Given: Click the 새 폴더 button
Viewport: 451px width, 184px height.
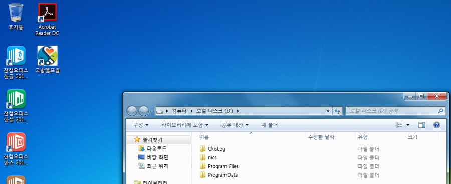Looking at the screenshot, I should [x=270, y=125].
